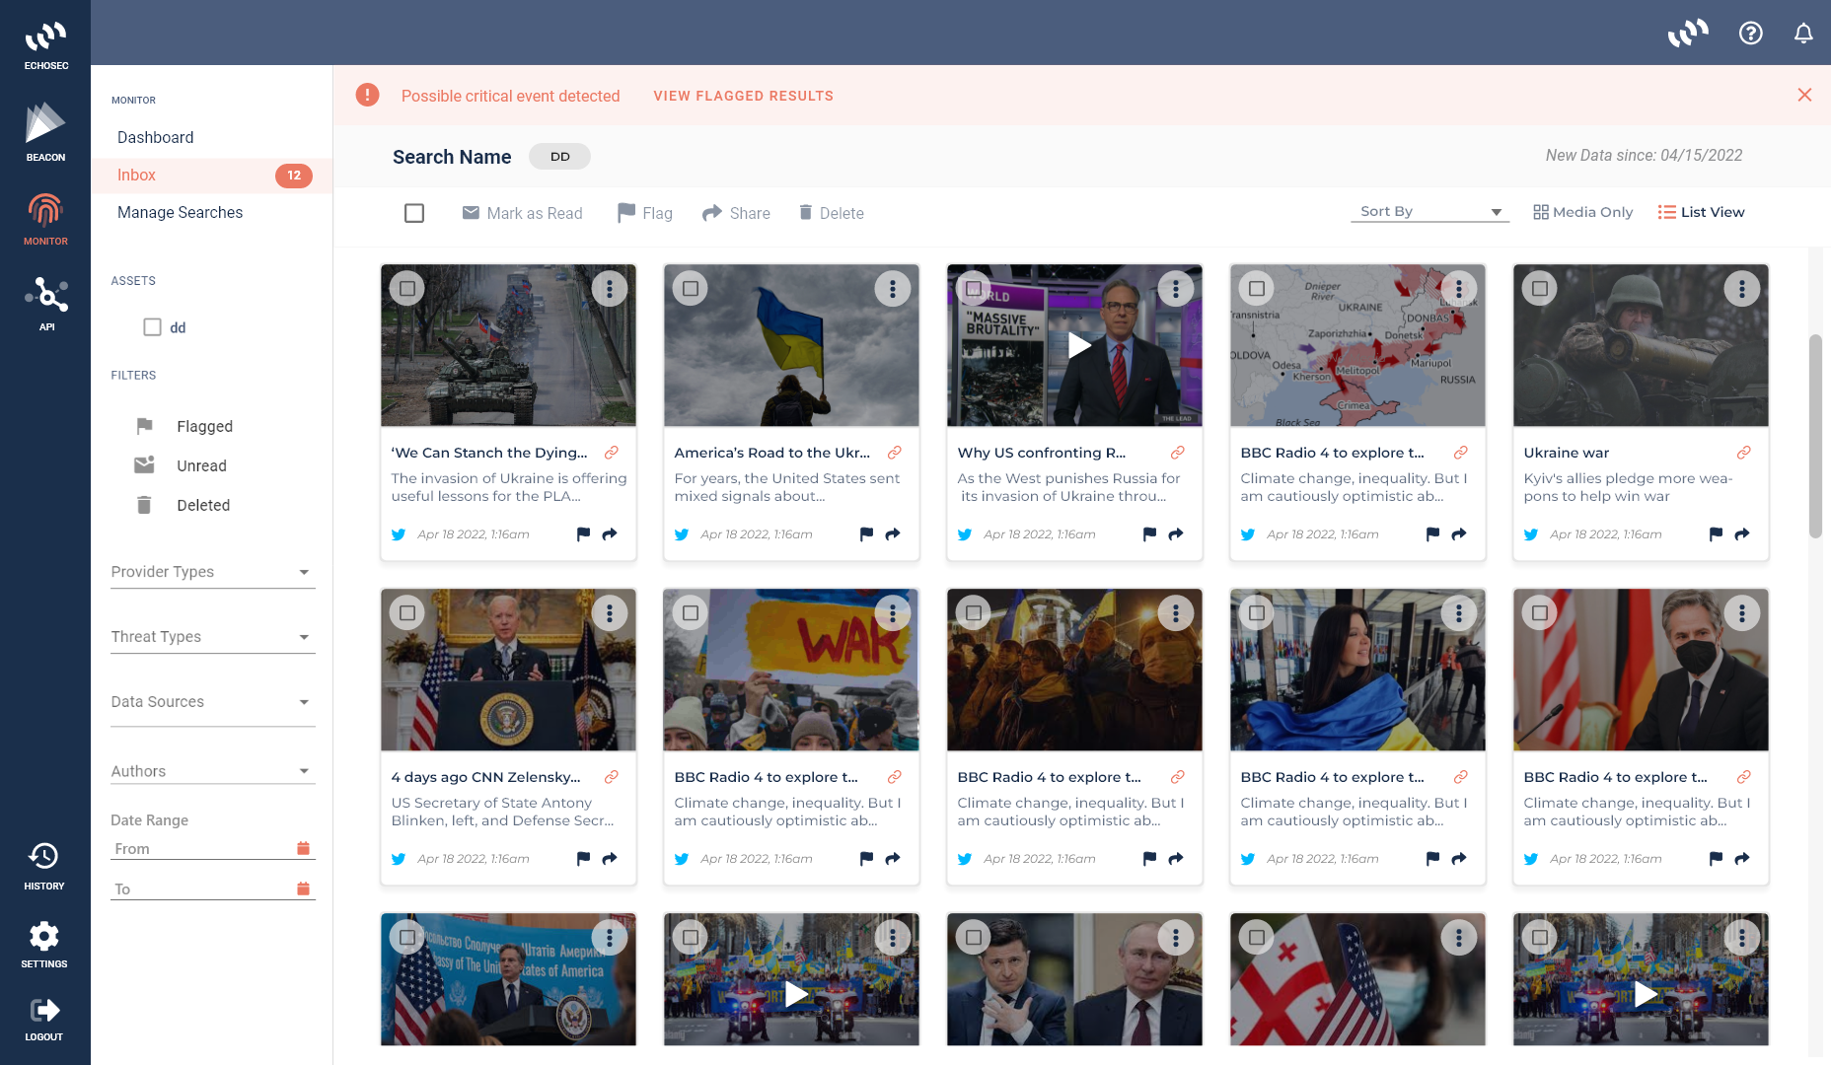Open Settings gear in sidebar
1831x1065 pixels.
coord(44,945)
